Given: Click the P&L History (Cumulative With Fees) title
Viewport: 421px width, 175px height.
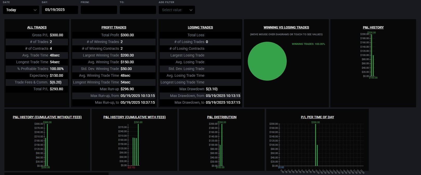Looking at the screenshot, I should [x=135, y=117].
